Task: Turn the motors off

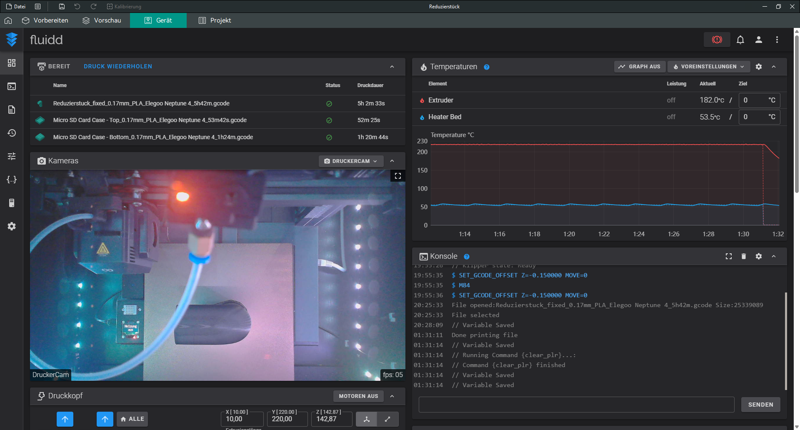Action: click(358, 396)
